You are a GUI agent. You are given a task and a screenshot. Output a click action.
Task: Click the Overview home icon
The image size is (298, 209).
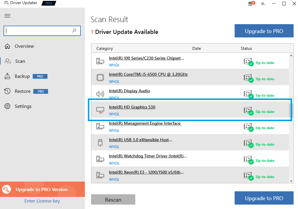(x=7, y=46)
